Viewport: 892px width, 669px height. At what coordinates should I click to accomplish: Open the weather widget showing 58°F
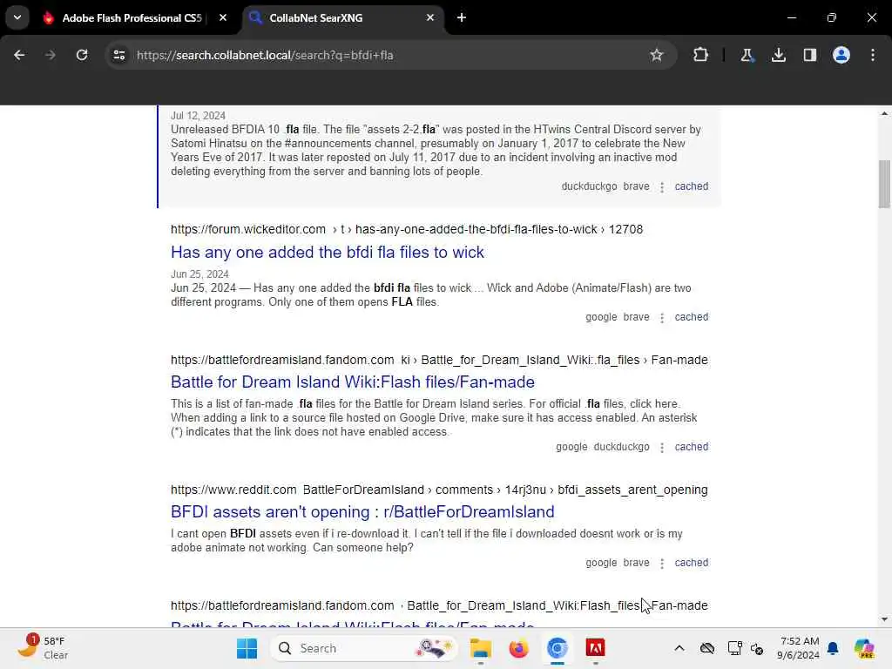[x=43, y=648]
